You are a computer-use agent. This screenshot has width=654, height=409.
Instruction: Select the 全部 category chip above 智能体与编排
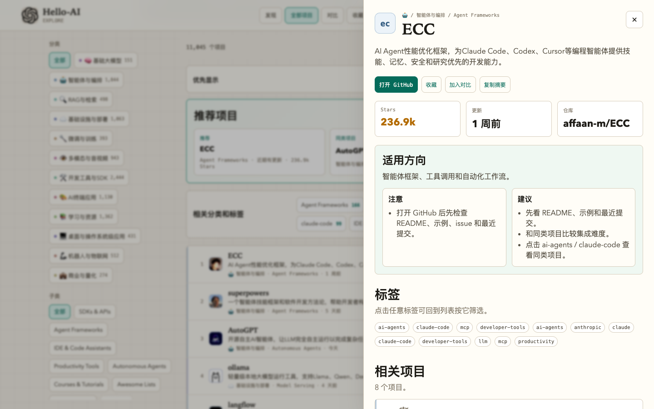(60, 60)
